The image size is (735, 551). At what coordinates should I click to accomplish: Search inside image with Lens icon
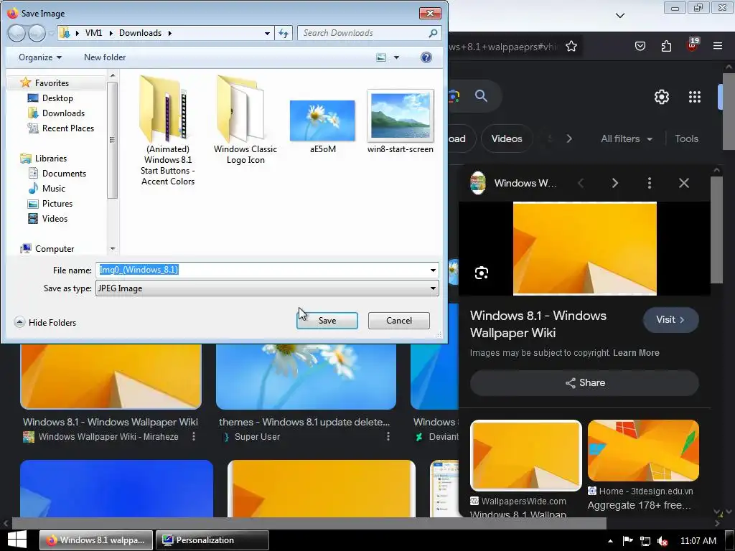click(x=482, y=273)
